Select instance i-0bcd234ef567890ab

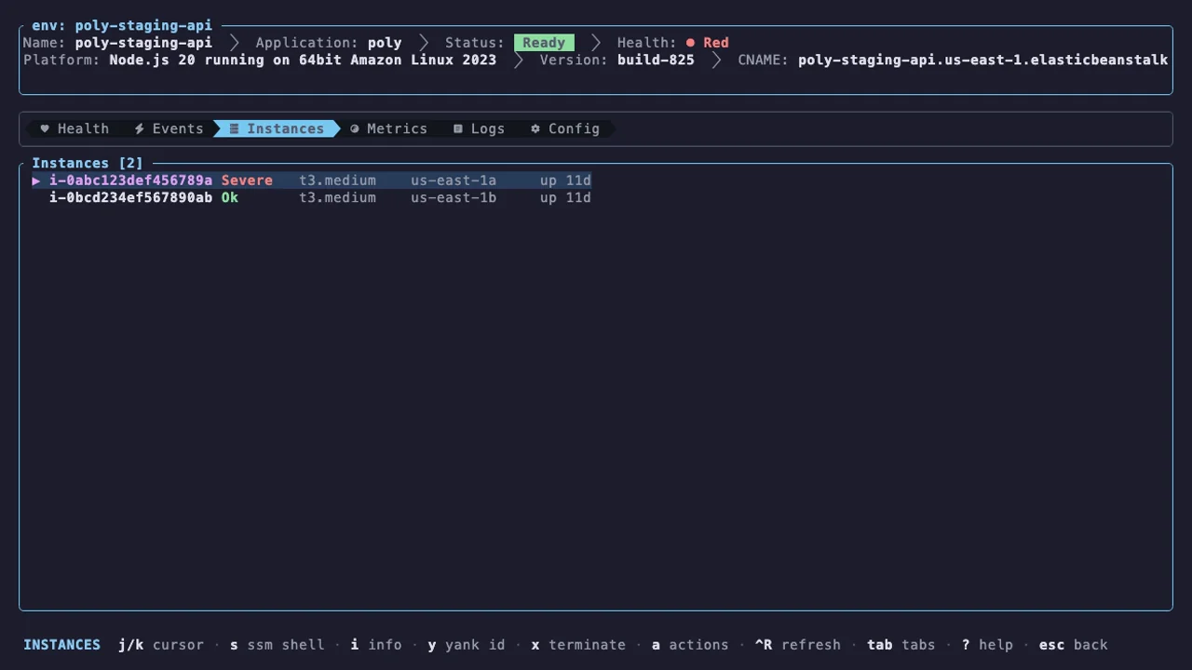click(311, 197)
